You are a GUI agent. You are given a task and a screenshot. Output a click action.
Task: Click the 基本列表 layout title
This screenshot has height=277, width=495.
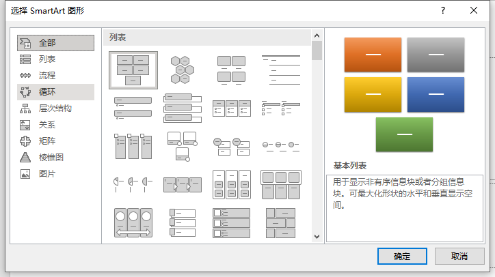click(x=350, y=165)
